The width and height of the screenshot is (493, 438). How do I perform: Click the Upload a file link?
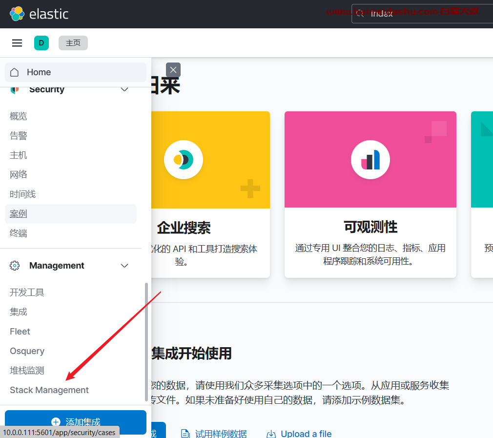306,434
